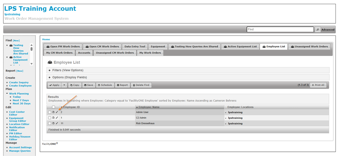Open the Create Employee link in the sidebar
Screen dimensions: 339x156
pyautogui.click(x=20, y=85)
